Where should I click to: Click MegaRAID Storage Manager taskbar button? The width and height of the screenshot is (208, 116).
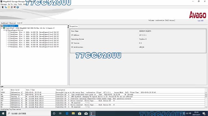(92, 113)
